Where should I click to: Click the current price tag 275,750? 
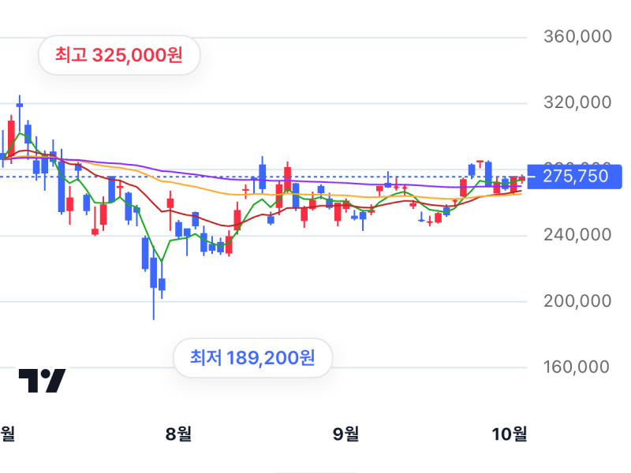click(575, 177)
